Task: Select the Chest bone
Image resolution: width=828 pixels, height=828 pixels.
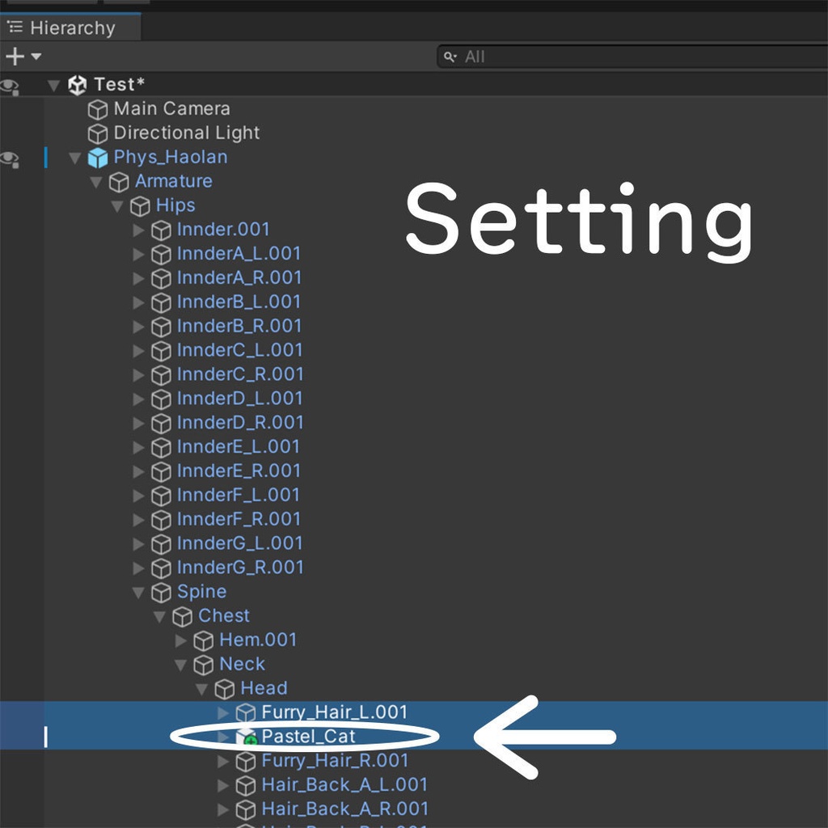Action: (x=223, y=615)
